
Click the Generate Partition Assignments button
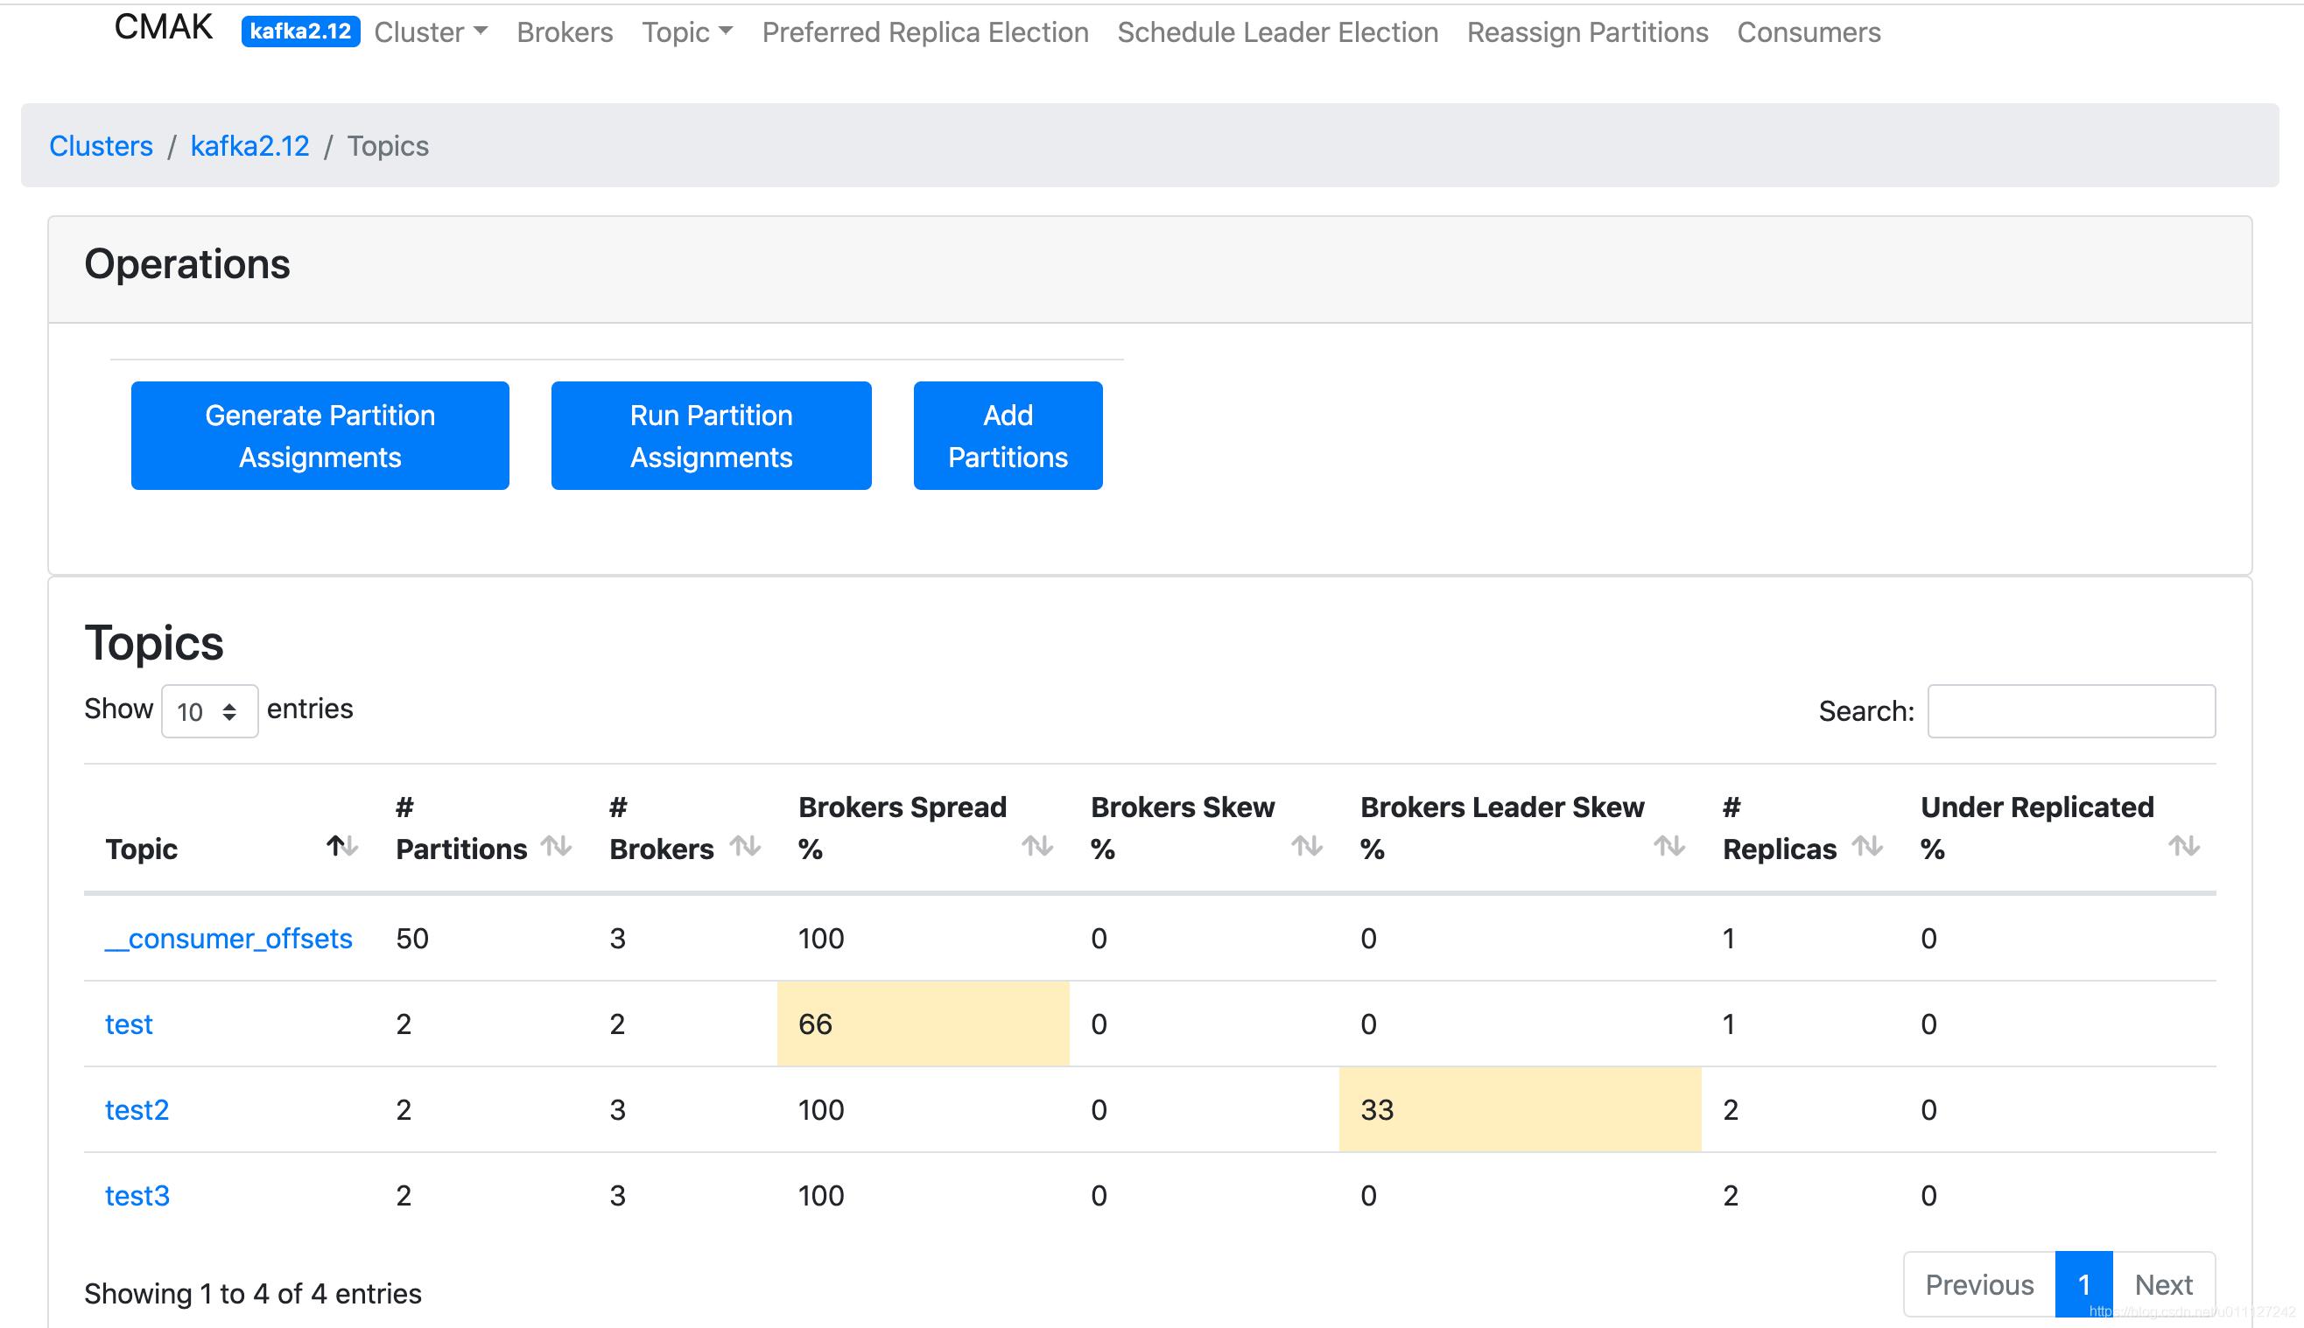[x=321, y=435]
